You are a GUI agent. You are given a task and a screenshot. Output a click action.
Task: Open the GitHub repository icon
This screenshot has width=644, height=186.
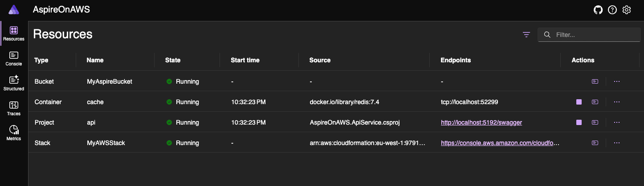(x=598, y=10)
